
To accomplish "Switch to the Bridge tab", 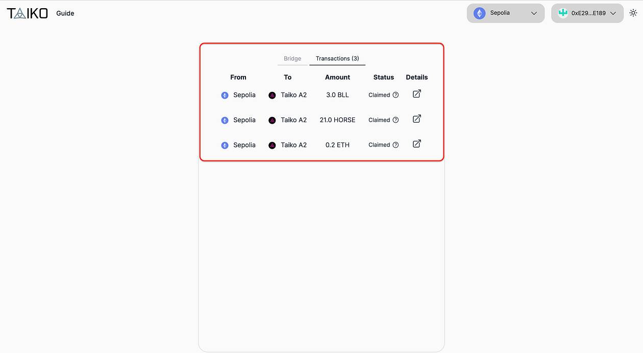I will 292,59.
